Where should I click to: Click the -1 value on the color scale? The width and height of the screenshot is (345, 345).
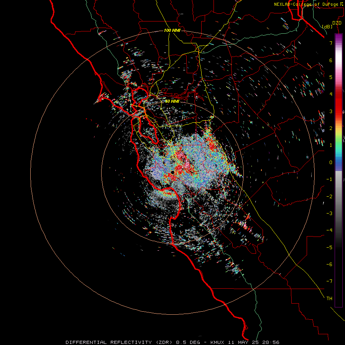(x=329, y=179)
